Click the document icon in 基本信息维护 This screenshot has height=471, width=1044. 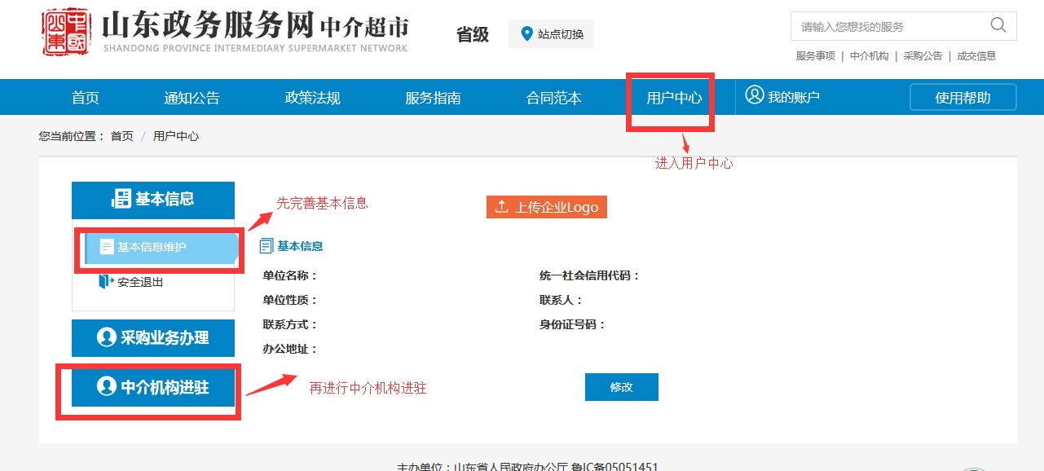tap(107, 247)
